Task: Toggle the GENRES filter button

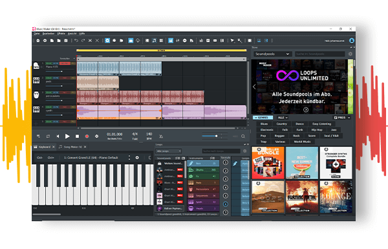Action: 263,118
